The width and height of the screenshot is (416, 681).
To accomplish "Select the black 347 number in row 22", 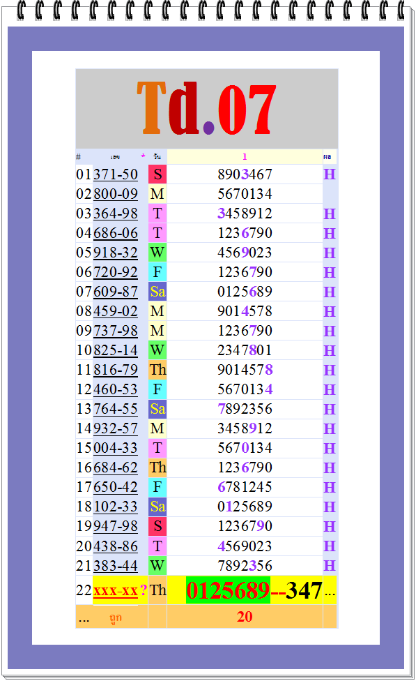I will coord(304,591).
